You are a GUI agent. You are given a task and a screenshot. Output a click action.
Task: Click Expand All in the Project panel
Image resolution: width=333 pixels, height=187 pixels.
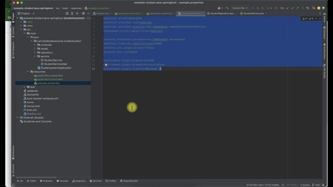(72, 14)
